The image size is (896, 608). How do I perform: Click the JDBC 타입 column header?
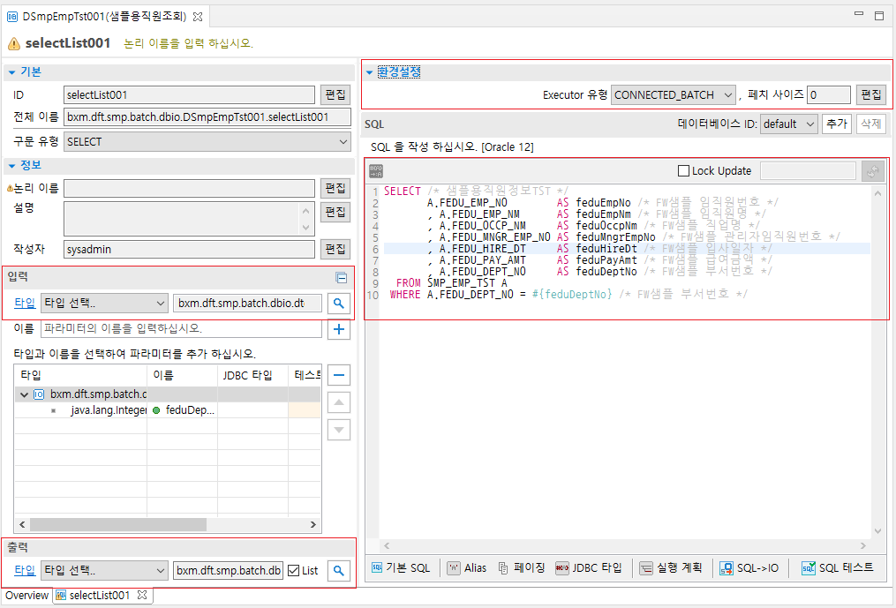tap(252, 375)
